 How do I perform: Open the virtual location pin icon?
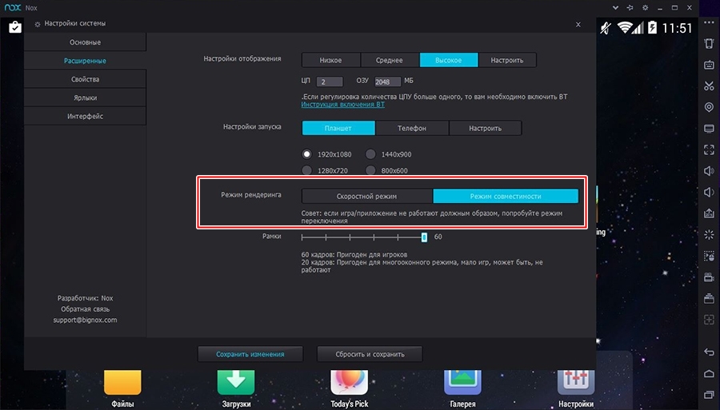709,107
